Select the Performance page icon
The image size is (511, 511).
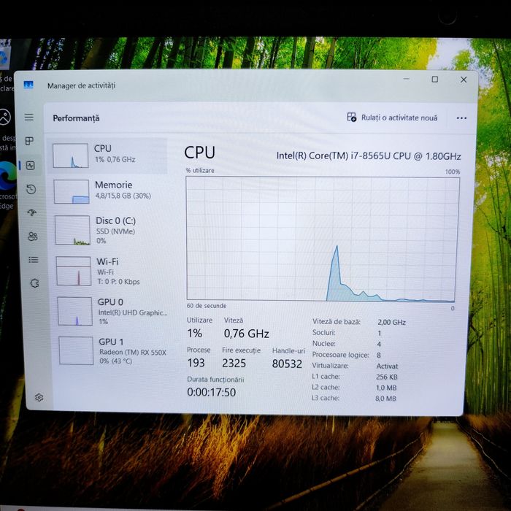click(31, 165)
